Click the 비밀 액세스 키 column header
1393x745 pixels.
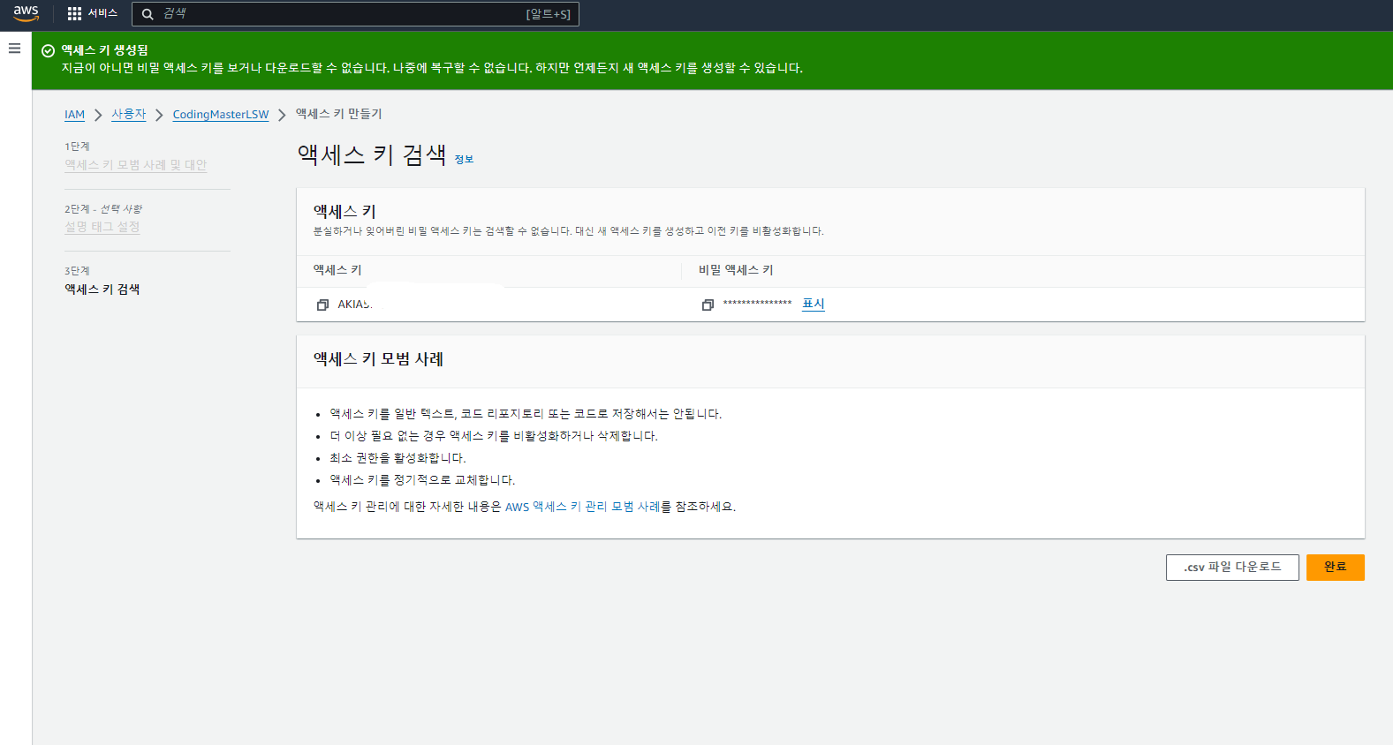coord(736,270)
